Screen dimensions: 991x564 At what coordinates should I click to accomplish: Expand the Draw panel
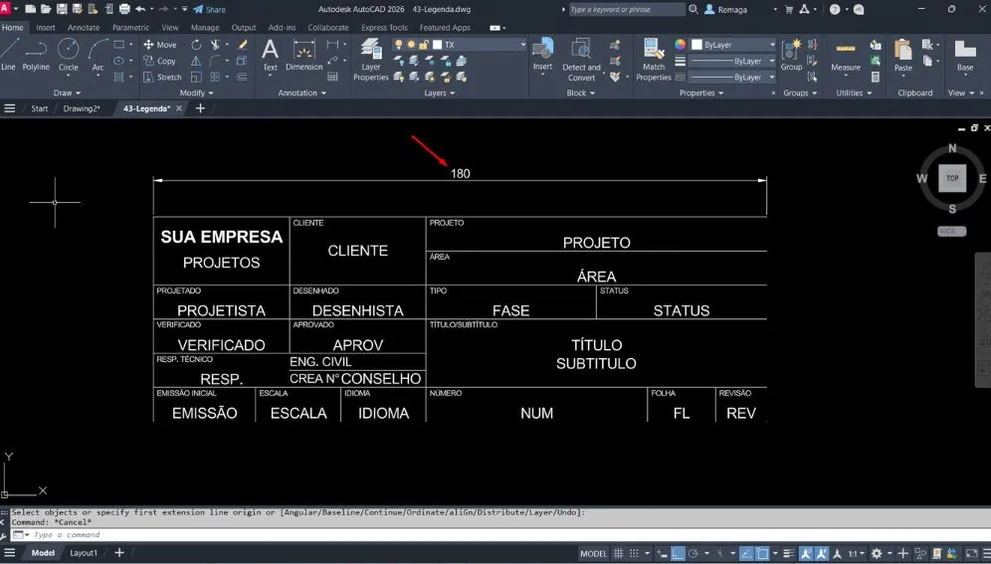click(x=67, y=93)
